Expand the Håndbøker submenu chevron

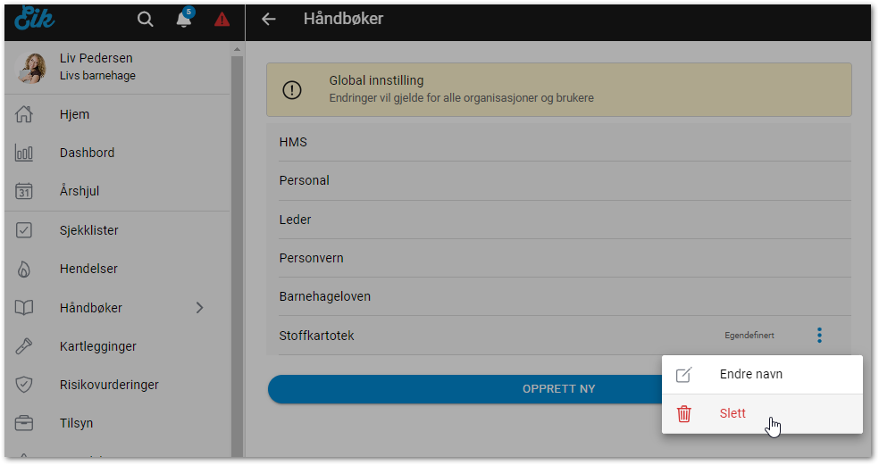point(200,308)
